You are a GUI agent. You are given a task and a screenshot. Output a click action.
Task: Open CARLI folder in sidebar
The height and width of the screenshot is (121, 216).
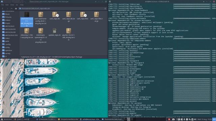pyautogui.click(x=6, y=38)
